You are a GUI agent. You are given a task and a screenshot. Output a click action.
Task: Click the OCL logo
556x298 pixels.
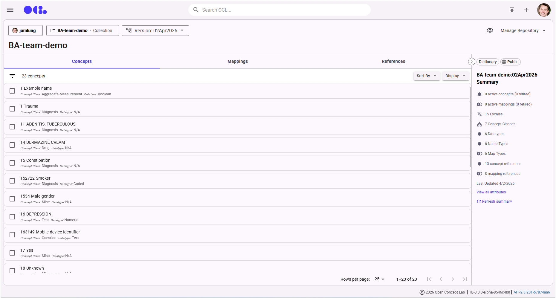35,10
